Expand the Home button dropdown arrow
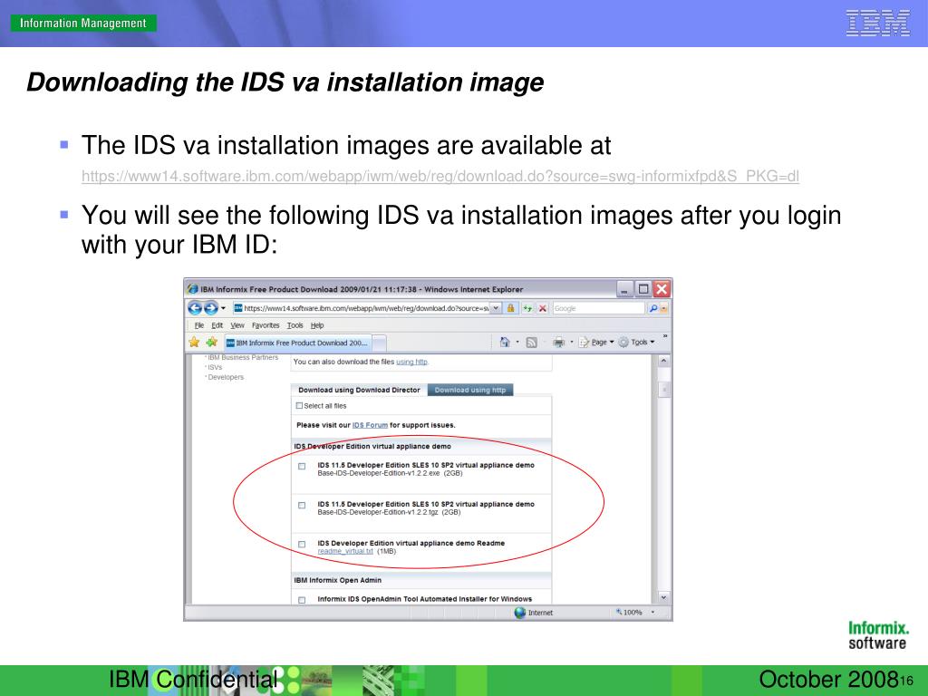Screen dimensions: 928x696 tap(517, 342)
